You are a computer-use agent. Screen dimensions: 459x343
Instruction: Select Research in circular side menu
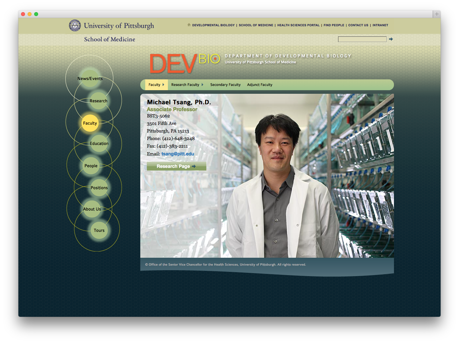tap(99, 101)
